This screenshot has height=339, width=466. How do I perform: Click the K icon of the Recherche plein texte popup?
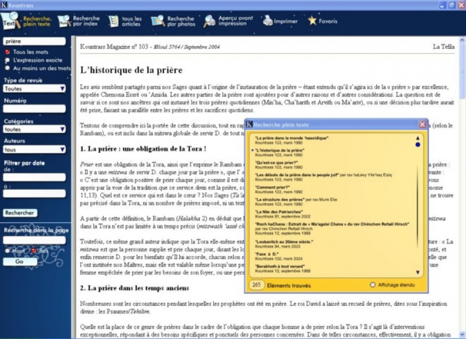point(249,124)
